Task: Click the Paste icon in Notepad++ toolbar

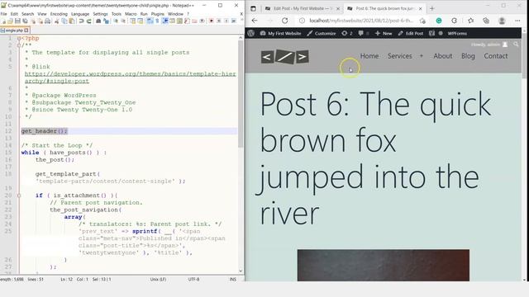Action: [x=72, y=21]
